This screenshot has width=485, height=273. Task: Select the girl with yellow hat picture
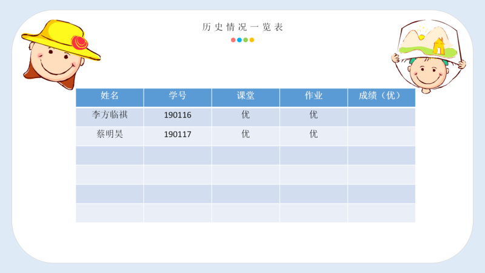point(61,55)
